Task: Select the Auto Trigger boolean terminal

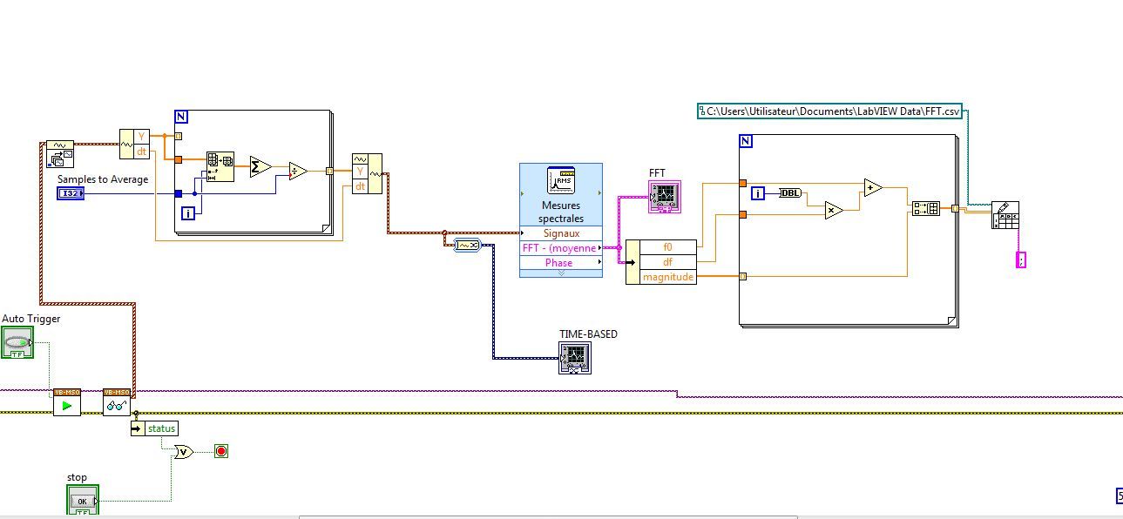Action: [17, 343]
